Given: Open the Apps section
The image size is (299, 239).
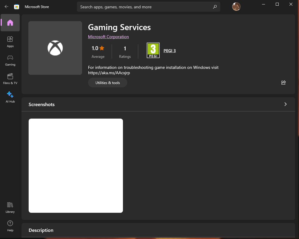Looking at the screenshot, I should tap(10, 42).
